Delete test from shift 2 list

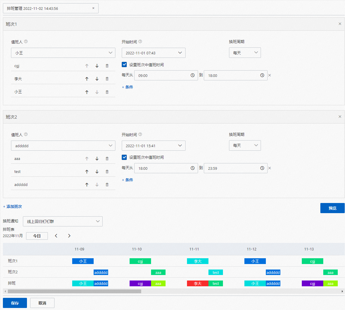pos(107,171)
